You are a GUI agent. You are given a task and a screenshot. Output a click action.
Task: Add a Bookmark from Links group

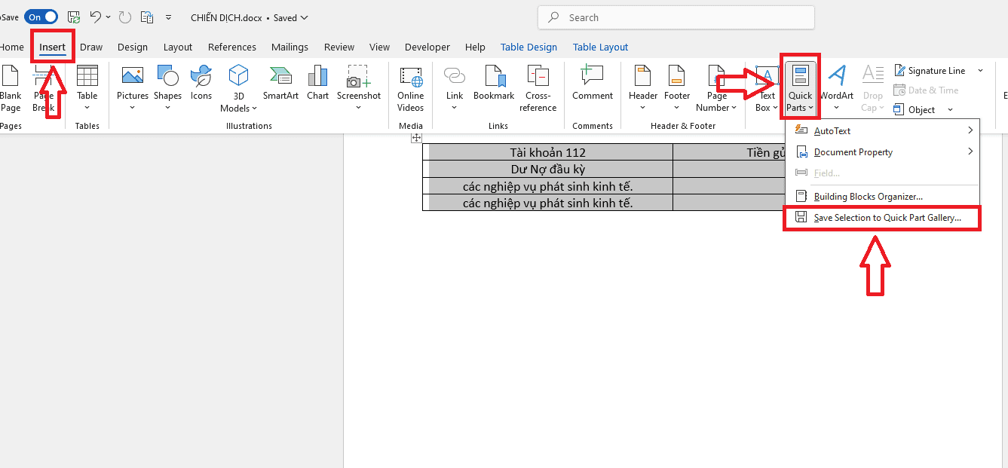pyautogui.click(x=494, y=83)
